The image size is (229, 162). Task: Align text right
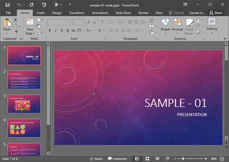point(123,30)
